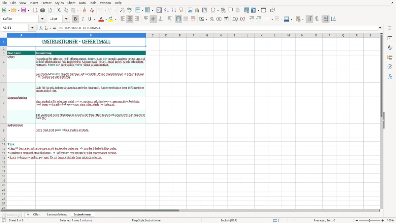
Task: Switch to the Sammanfattning sheet tab
Action: tap(57, 214)
